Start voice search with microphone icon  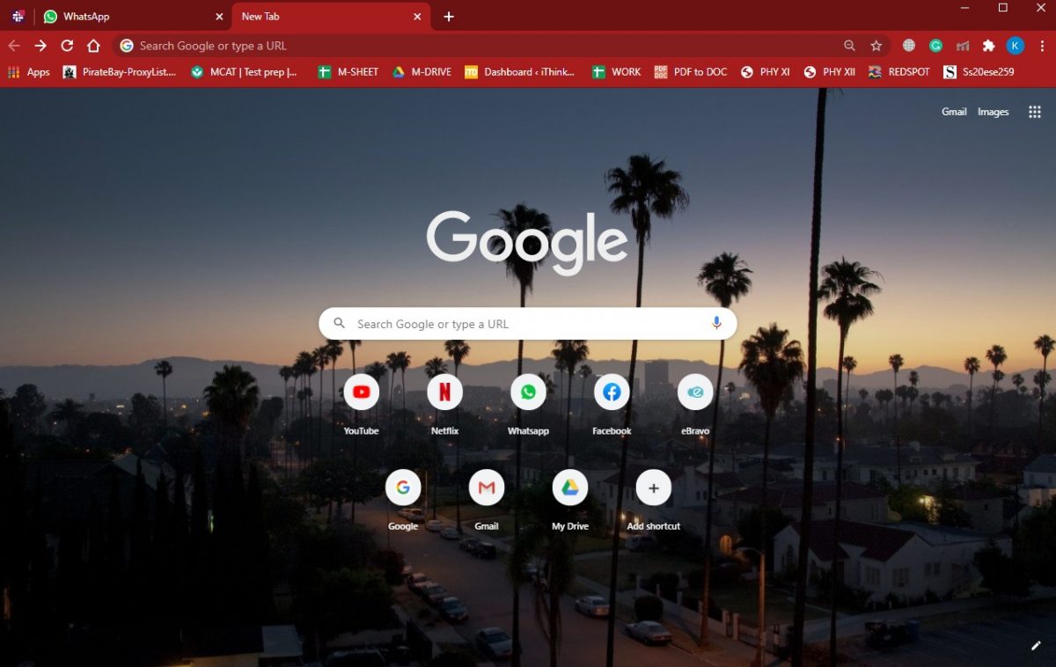coord(716,324)
